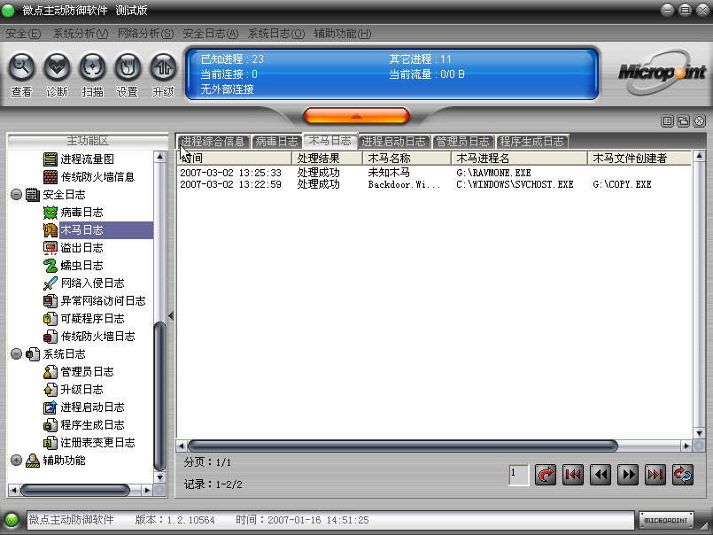Switch to the 病毒日志 tab
Image resolution: width=713 pixels, height=535 pixels.
pos(276,142)
